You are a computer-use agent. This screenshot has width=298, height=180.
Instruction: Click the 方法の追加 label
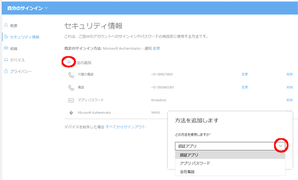pos(82,63)
